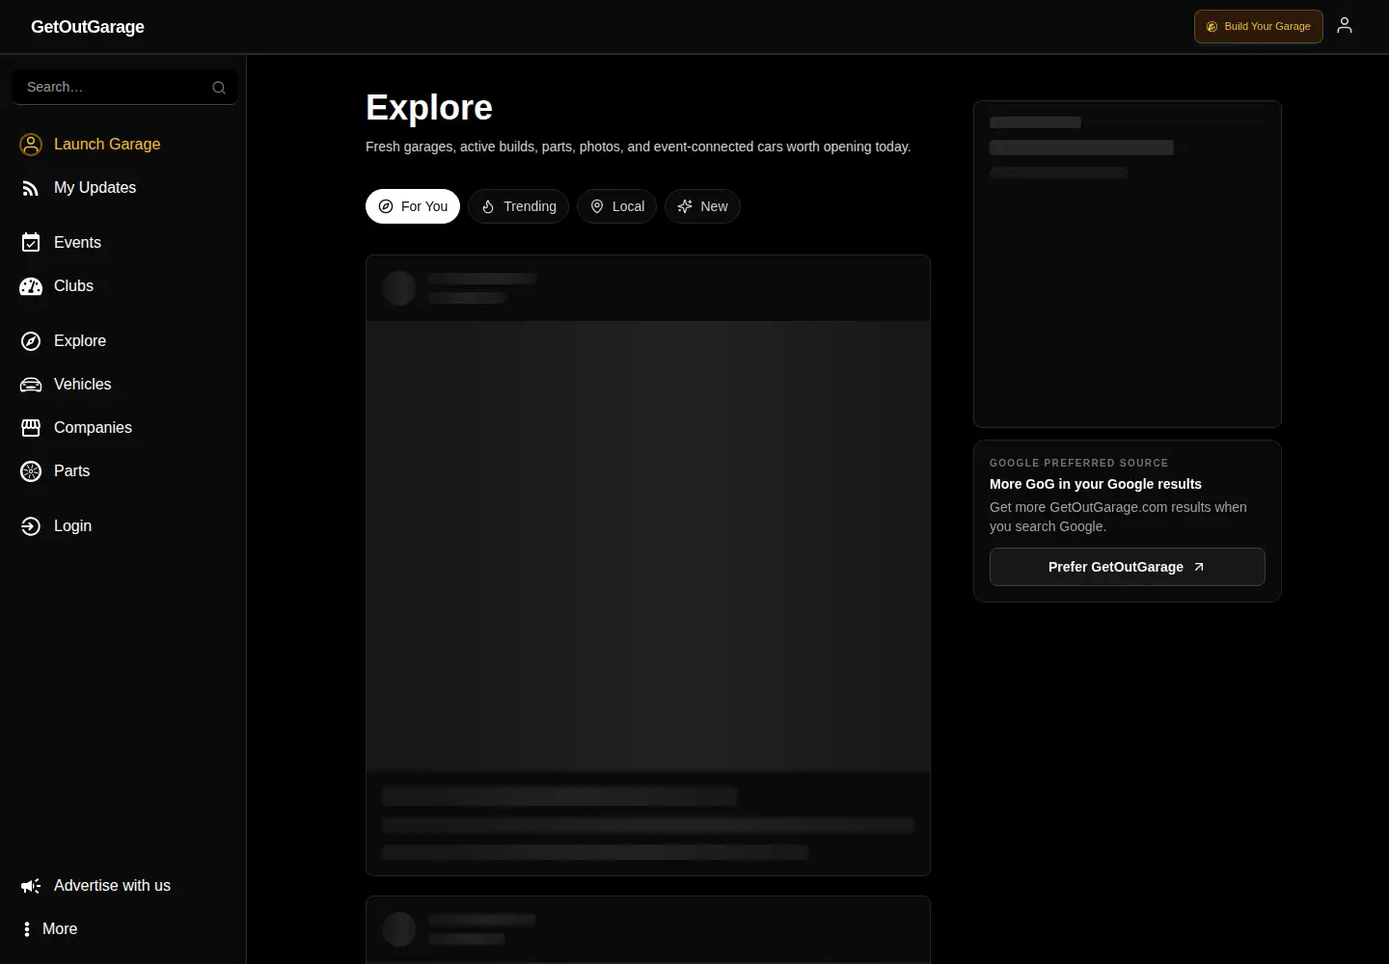The width and height of the screenshot is (1389, 964).
Task: Click the GetOutGarage logo
Action: [88, 27]
